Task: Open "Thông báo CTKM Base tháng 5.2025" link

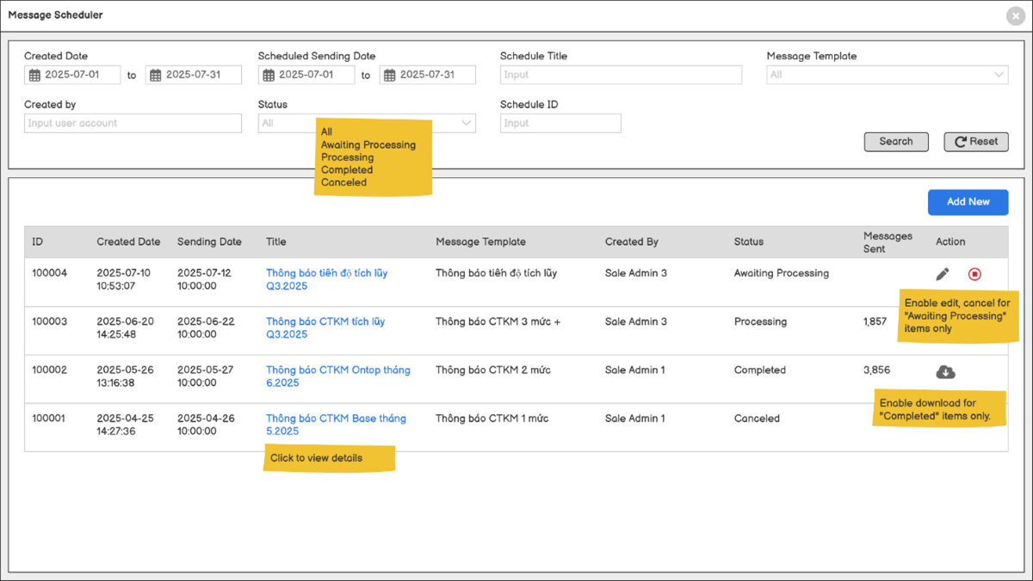Action: [x=335, y=419]
